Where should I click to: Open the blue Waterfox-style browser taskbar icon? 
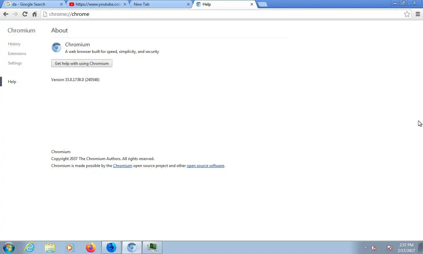[x=111, y=247]
